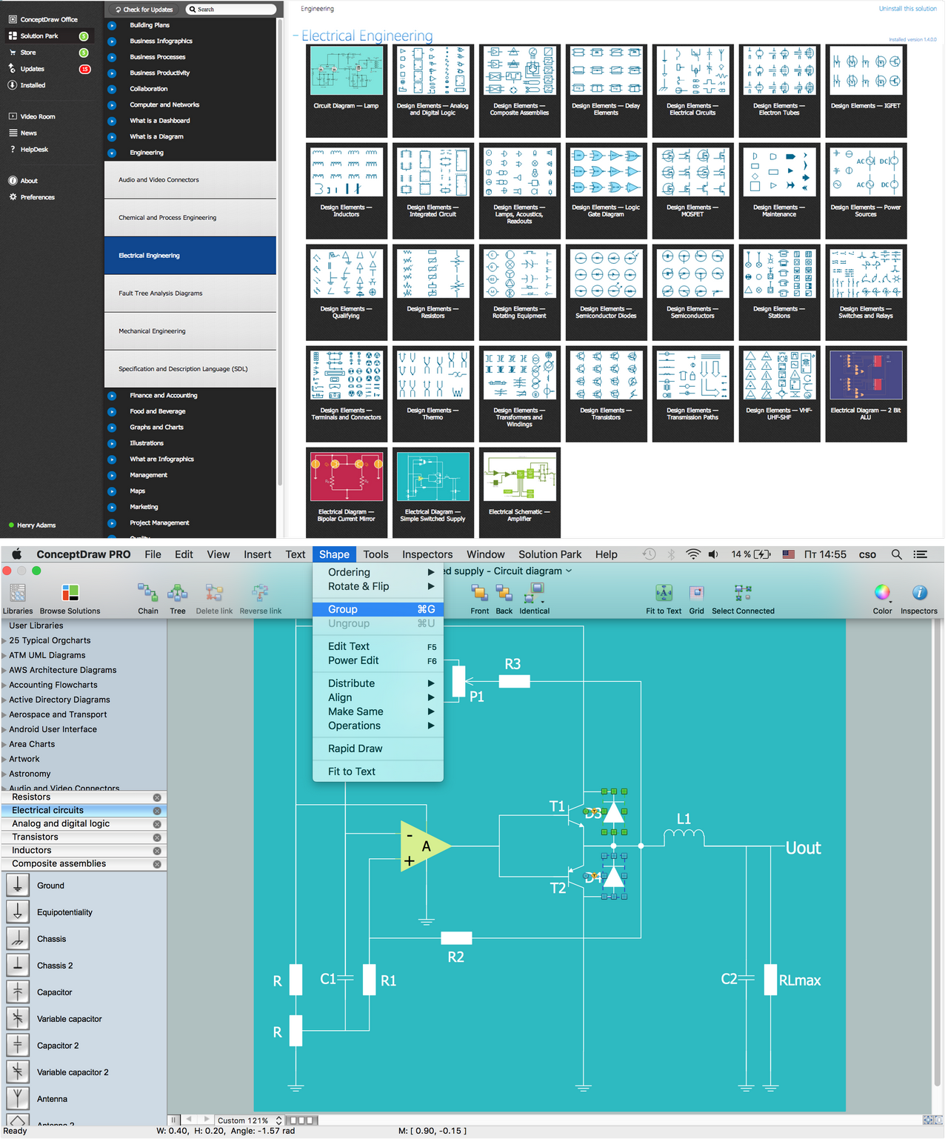This screenshot has width=948, height=1142.
Task: Remove the Transistors library filter
Action: coord(156,837)
